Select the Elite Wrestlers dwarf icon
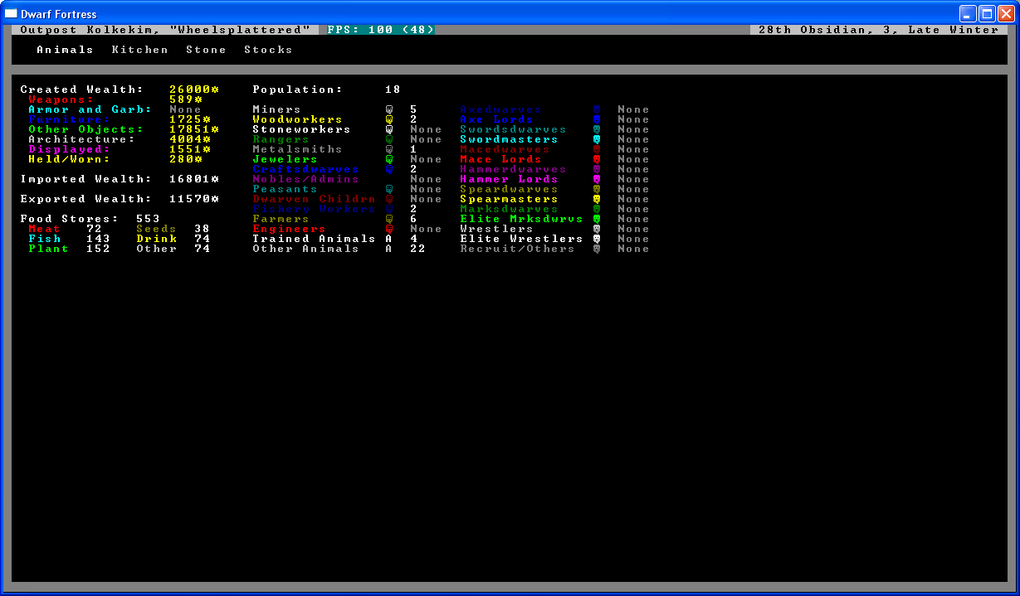This screenshot has height=596, width=1020. tap(597, 239)
